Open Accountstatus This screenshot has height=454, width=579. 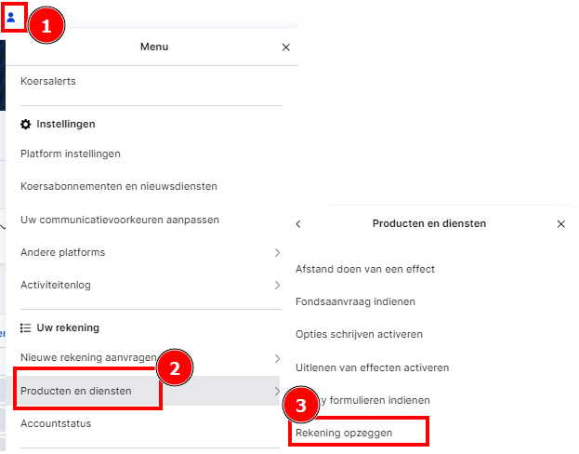(x=56, y=423)
